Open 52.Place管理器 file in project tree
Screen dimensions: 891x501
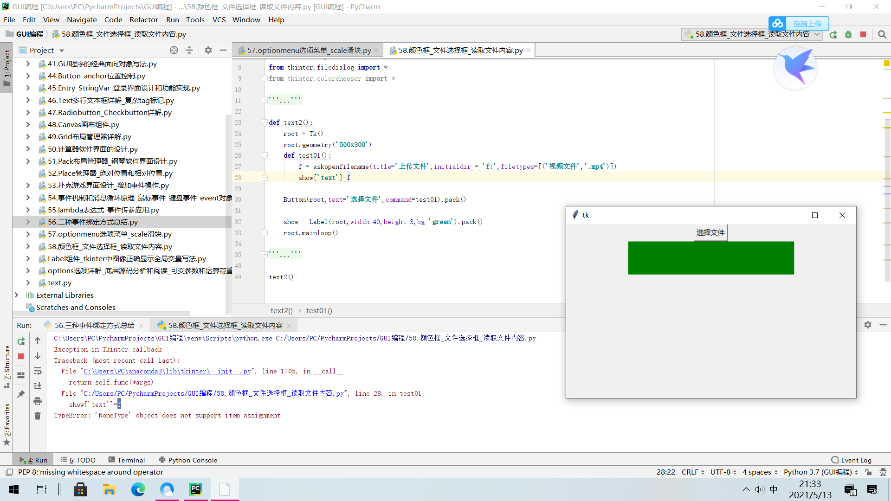click(110, 173)
